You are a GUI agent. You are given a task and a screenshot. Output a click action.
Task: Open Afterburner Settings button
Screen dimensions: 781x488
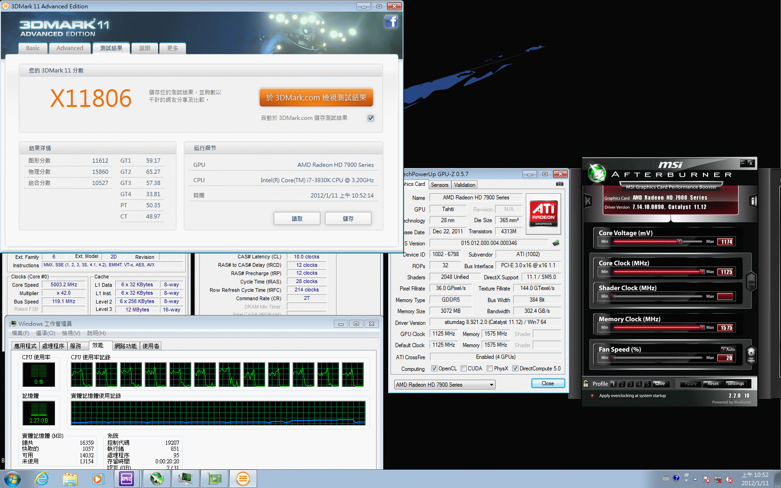[x=735, y=383]
